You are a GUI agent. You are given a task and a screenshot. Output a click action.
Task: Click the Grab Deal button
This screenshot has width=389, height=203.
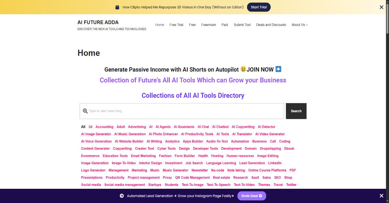click(252, 196)
